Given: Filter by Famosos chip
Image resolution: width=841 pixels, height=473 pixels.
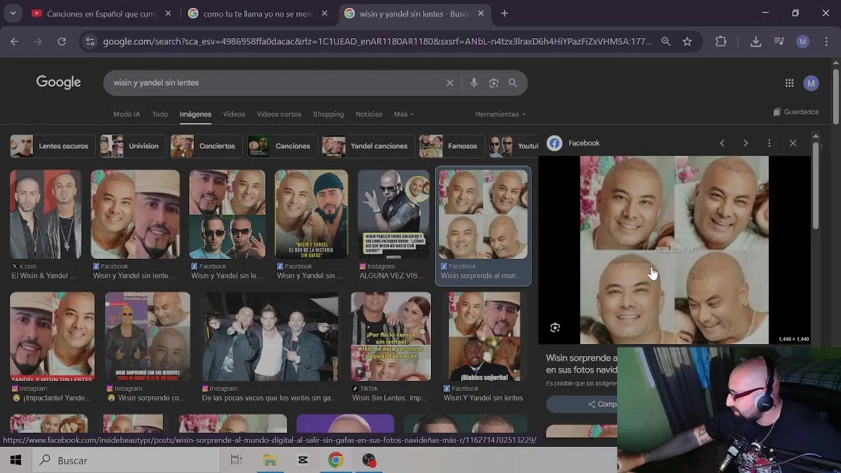Looking at the screenshot, I should pyautogui.click(x=451, y=146).
